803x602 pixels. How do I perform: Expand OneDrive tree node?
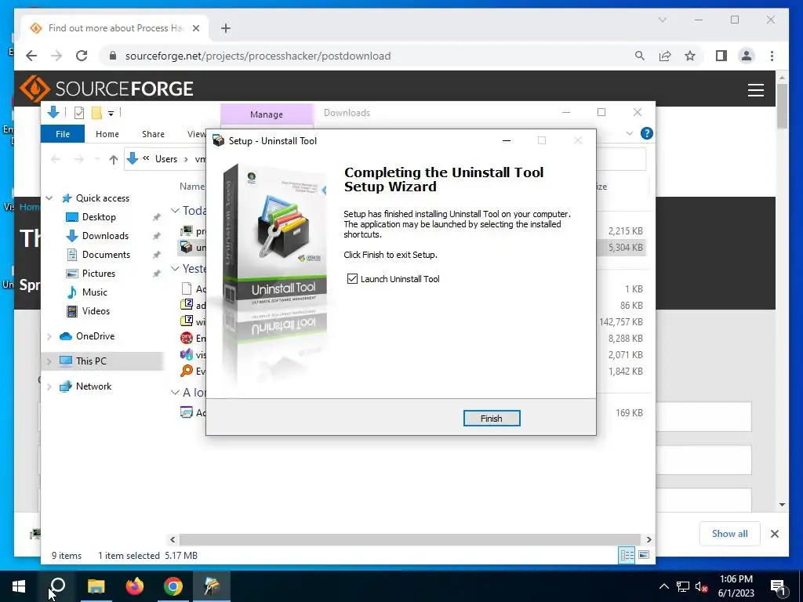[49, 336]
